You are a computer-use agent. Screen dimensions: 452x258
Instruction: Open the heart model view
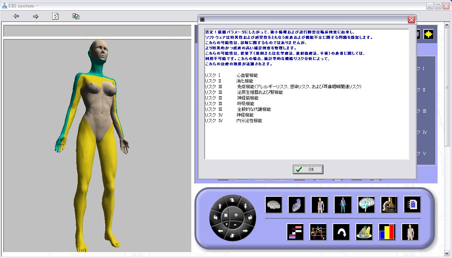[x=297, y=205]
